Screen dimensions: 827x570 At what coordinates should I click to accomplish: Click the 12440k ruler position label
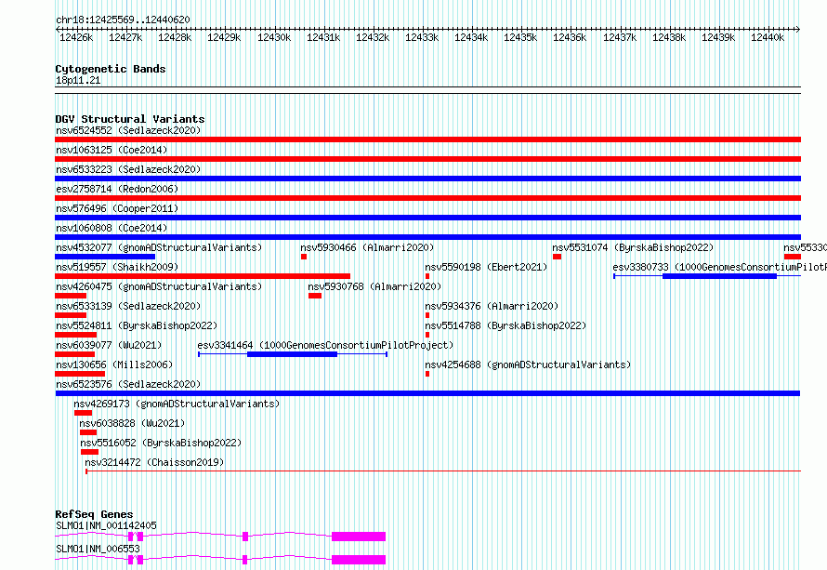(x=768, y=37)
